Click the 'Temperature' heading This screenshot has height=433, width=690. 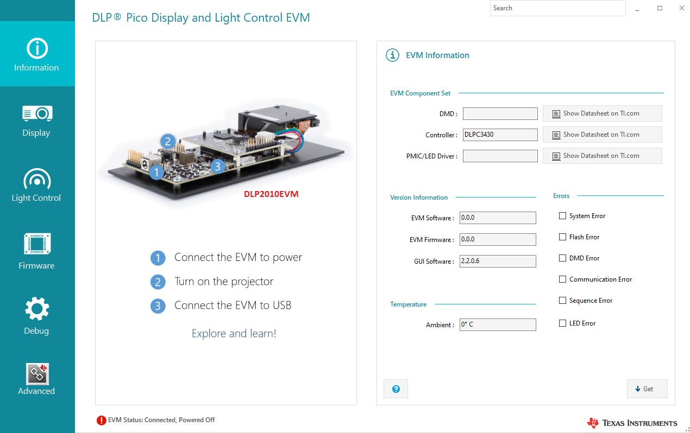408,304
